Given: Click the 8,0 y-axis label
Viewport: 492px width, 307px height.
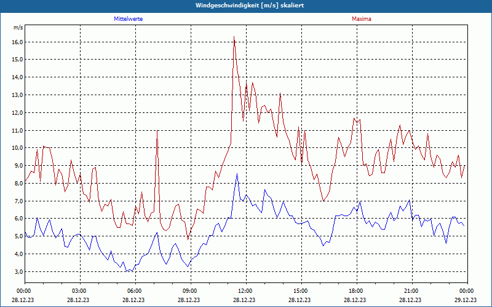Looking at the screenshot, I should [19, 183].
